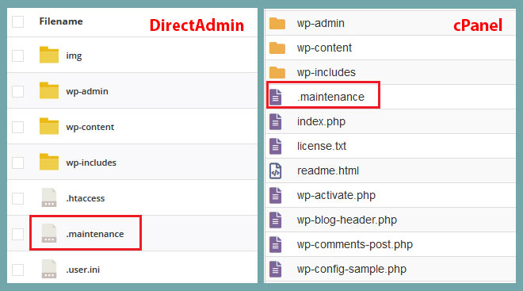
Task: Click the index.php file icon in cPanel
Action: pos(275,121)
